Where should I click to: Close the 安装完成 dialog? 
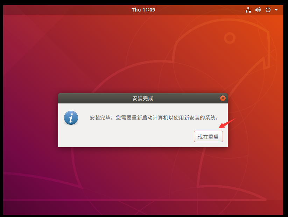point(223,98)
